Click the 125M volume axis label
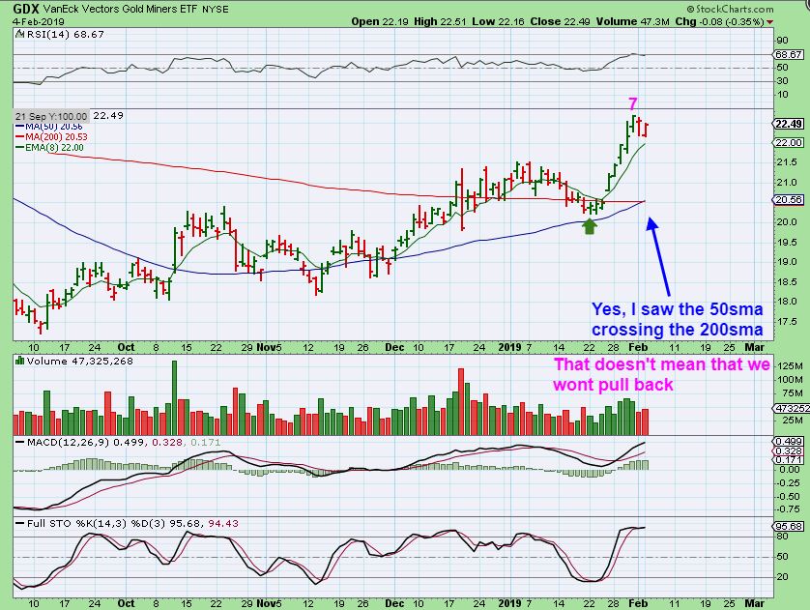The width and height of the screenshot is (810, 610). [x=791, y=366]
